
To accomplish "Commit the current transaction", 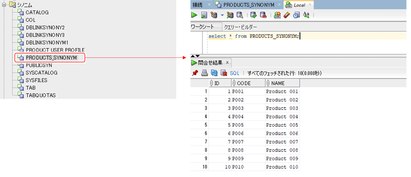I will (253, 15).
